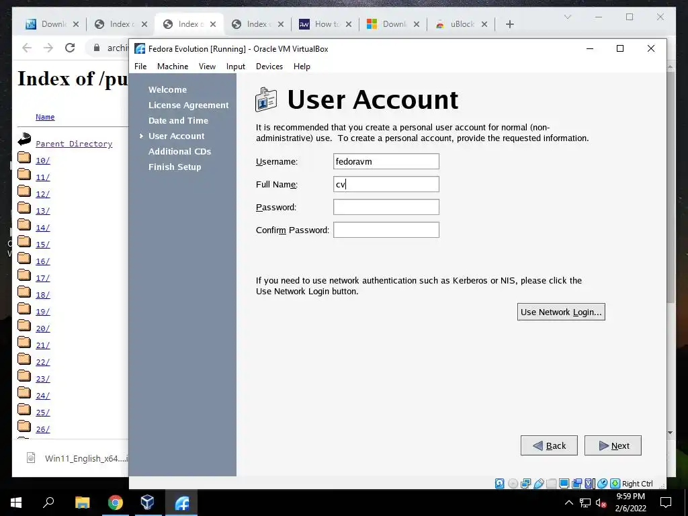Click the padlock site info icon in Chrome
Viewport: 688px width, 516px height.
coord(97,48)
